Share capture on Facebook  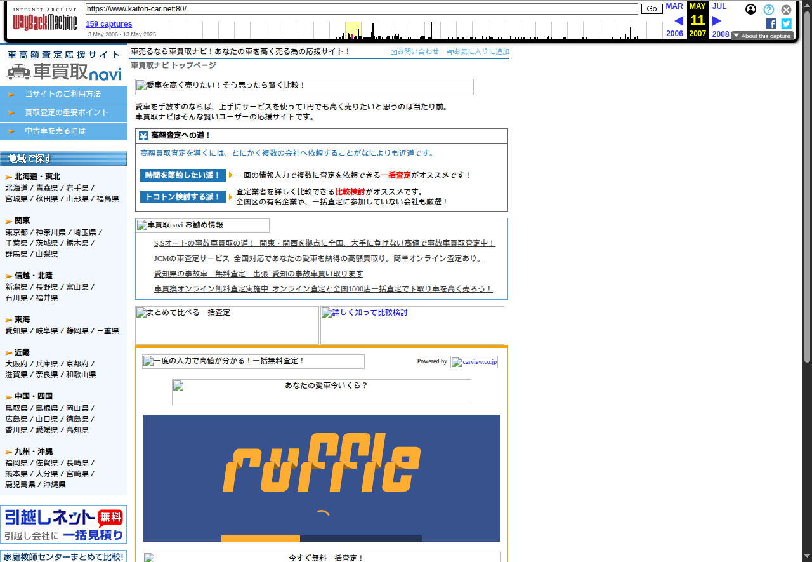(x=771, y=23)
